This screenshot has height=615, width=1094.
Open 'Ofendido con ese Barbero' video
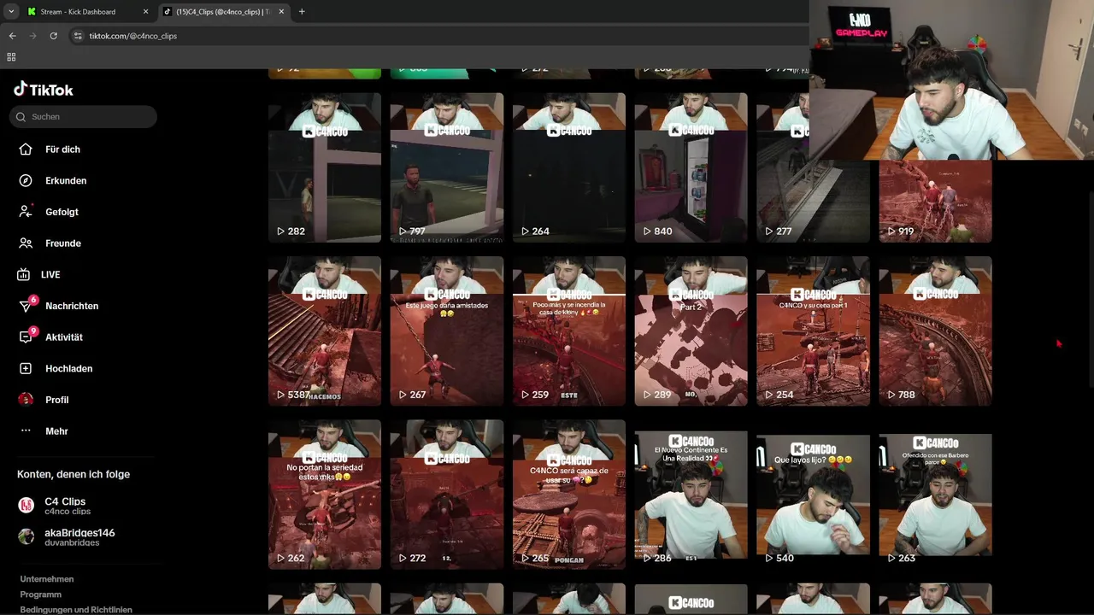(936, 495)
